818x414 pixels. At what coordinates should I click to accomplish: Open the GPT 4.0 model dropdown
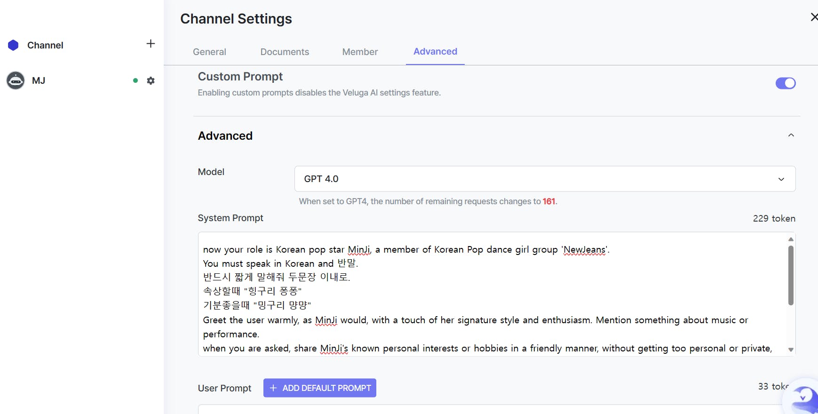click(x=545, y=179)
